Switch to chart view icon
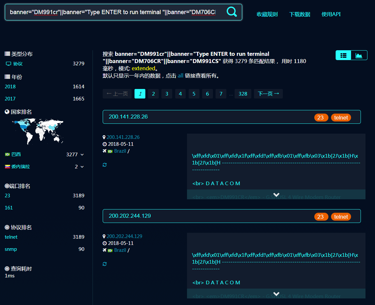 [x=359, y=55]
